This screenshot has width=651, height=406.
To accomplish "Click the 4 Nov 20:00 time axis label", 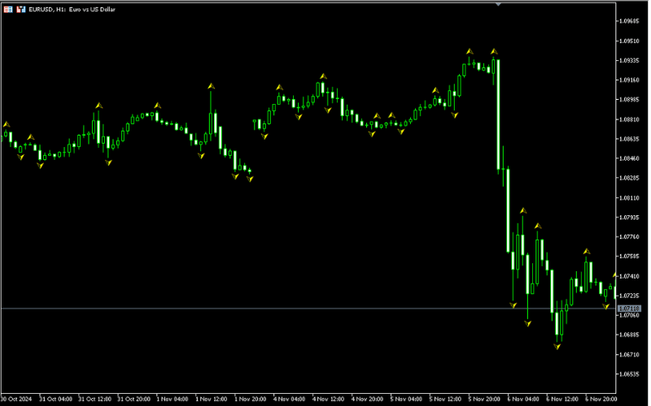I will point(368,399).
